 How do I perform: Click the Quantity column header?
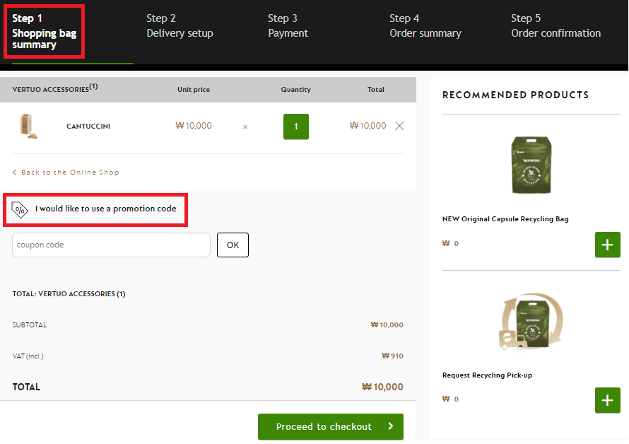click(295, 90)
